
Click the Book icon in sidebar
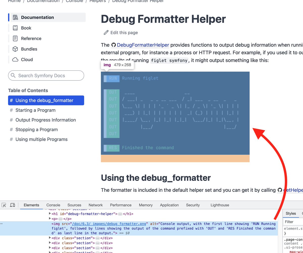(15, 28)
